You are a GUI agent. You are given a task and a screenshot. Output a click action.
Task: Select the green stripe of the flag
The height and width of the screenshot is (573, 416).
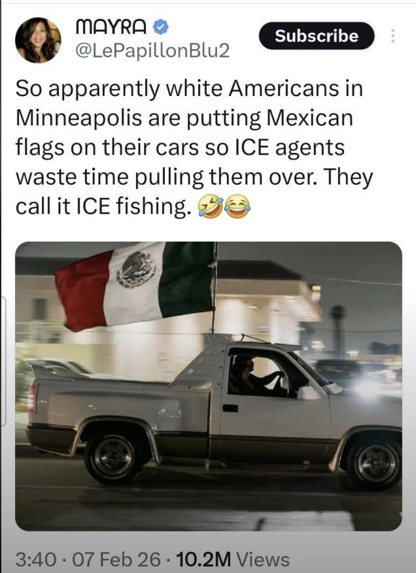(x=187, y=280)
